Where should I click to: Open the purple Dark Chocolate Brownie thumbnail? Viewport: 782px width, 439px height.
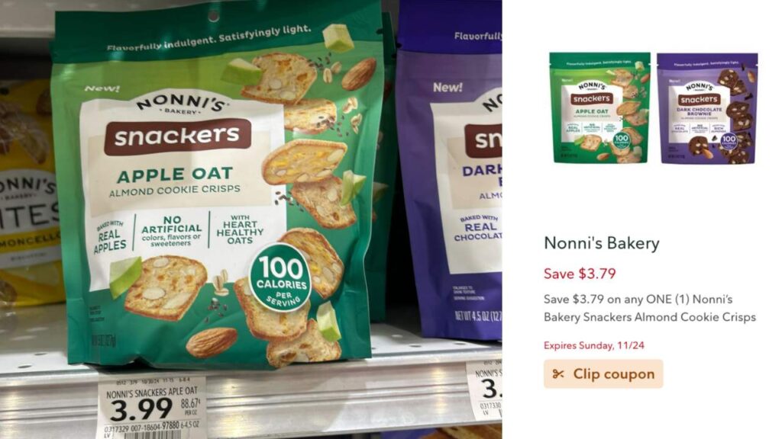pyautogui.click(x=707, y=108)
